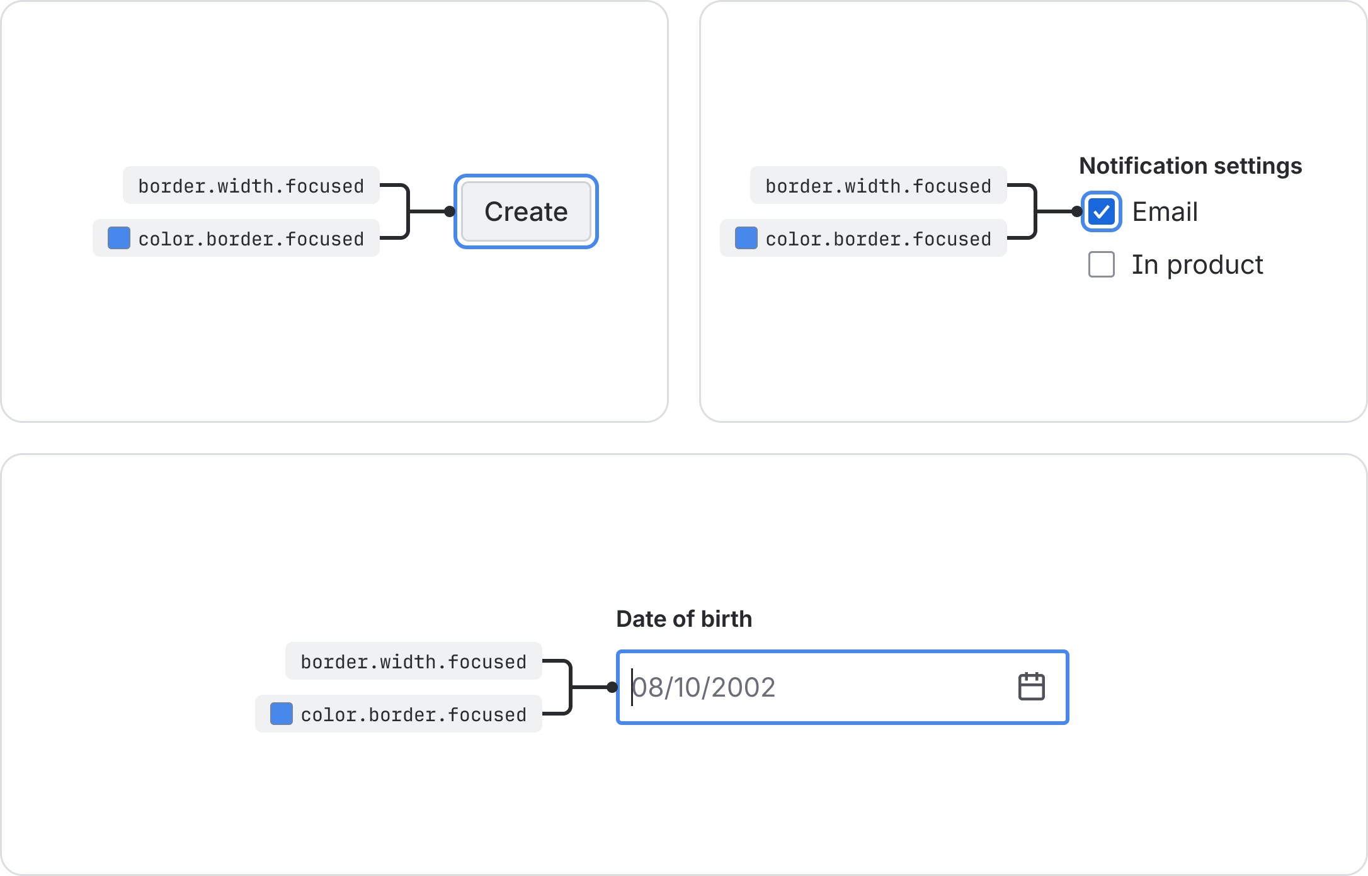Viewport: 1368px width, 876px height.
Task: Click blue swatch in checkbox panel's color token
Action: (746, 239)
